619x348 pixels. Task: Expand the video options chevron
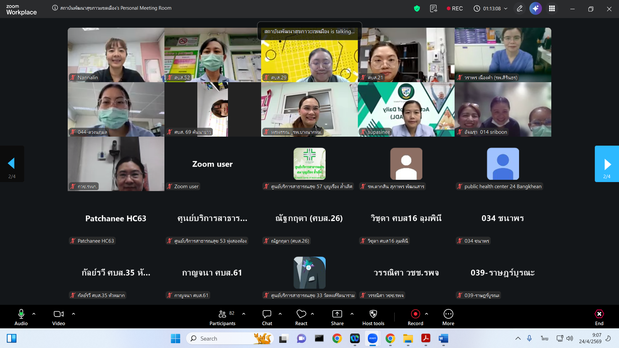coord(74,314)
